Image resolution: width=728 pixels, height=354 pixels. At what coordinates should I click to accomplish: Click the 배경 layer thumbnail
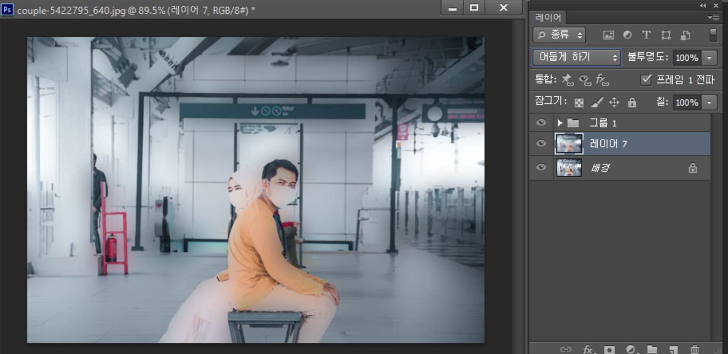tap(569, 168)
